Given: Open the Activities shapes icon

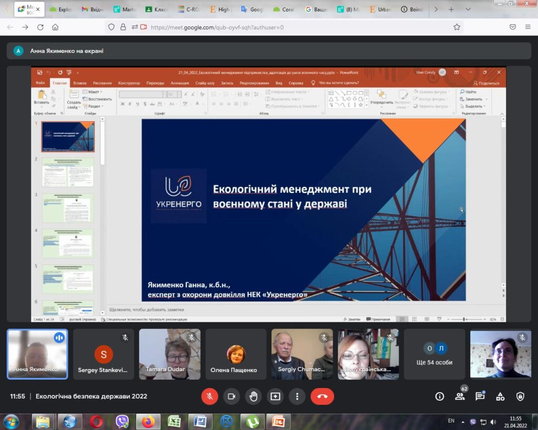Looking at the screenshot, I should 500,396.
